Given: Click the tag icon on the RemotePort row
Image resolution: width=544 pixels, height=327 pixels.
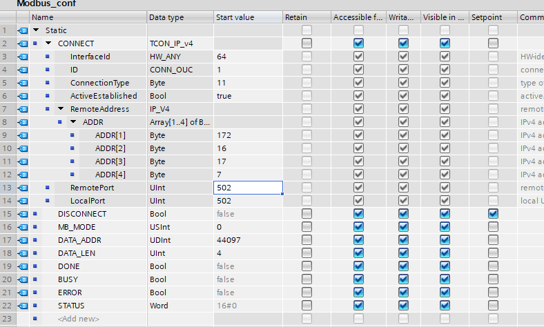Looking at the screenshot, I should pyautogui.click(x=23, y=188).
